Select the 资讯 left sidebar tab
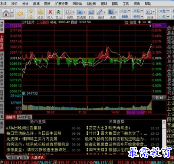Screen dimensions: 174x164 click(x=2, y=28)
